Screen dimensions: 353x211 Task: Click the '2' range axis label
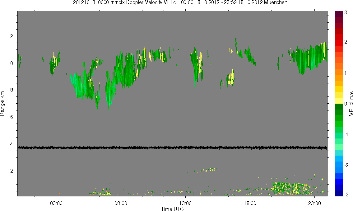click(x=12, y=171)
